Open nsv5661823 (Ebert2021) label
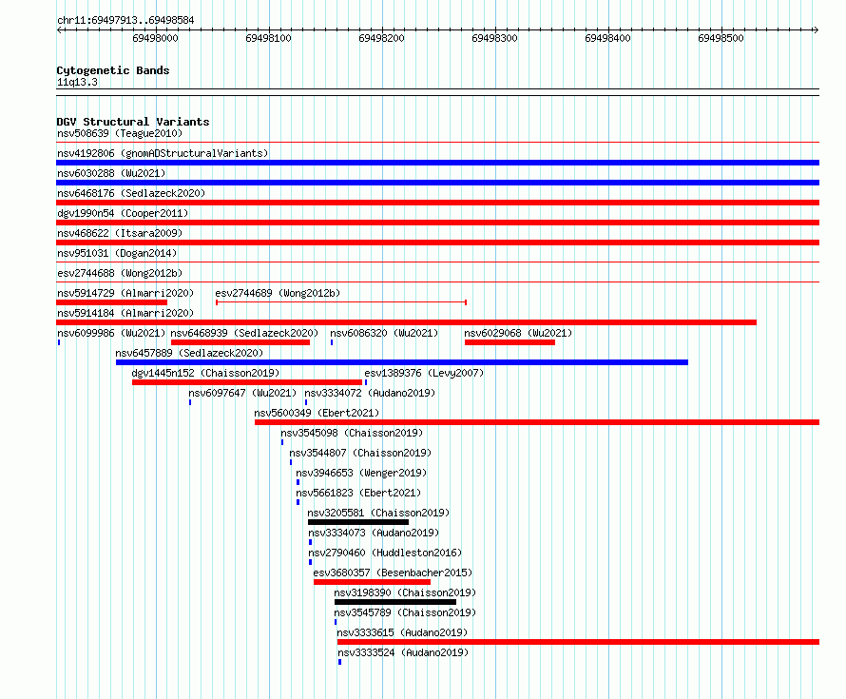Viewport: 846px width, 699px height. tap(358, 493)
